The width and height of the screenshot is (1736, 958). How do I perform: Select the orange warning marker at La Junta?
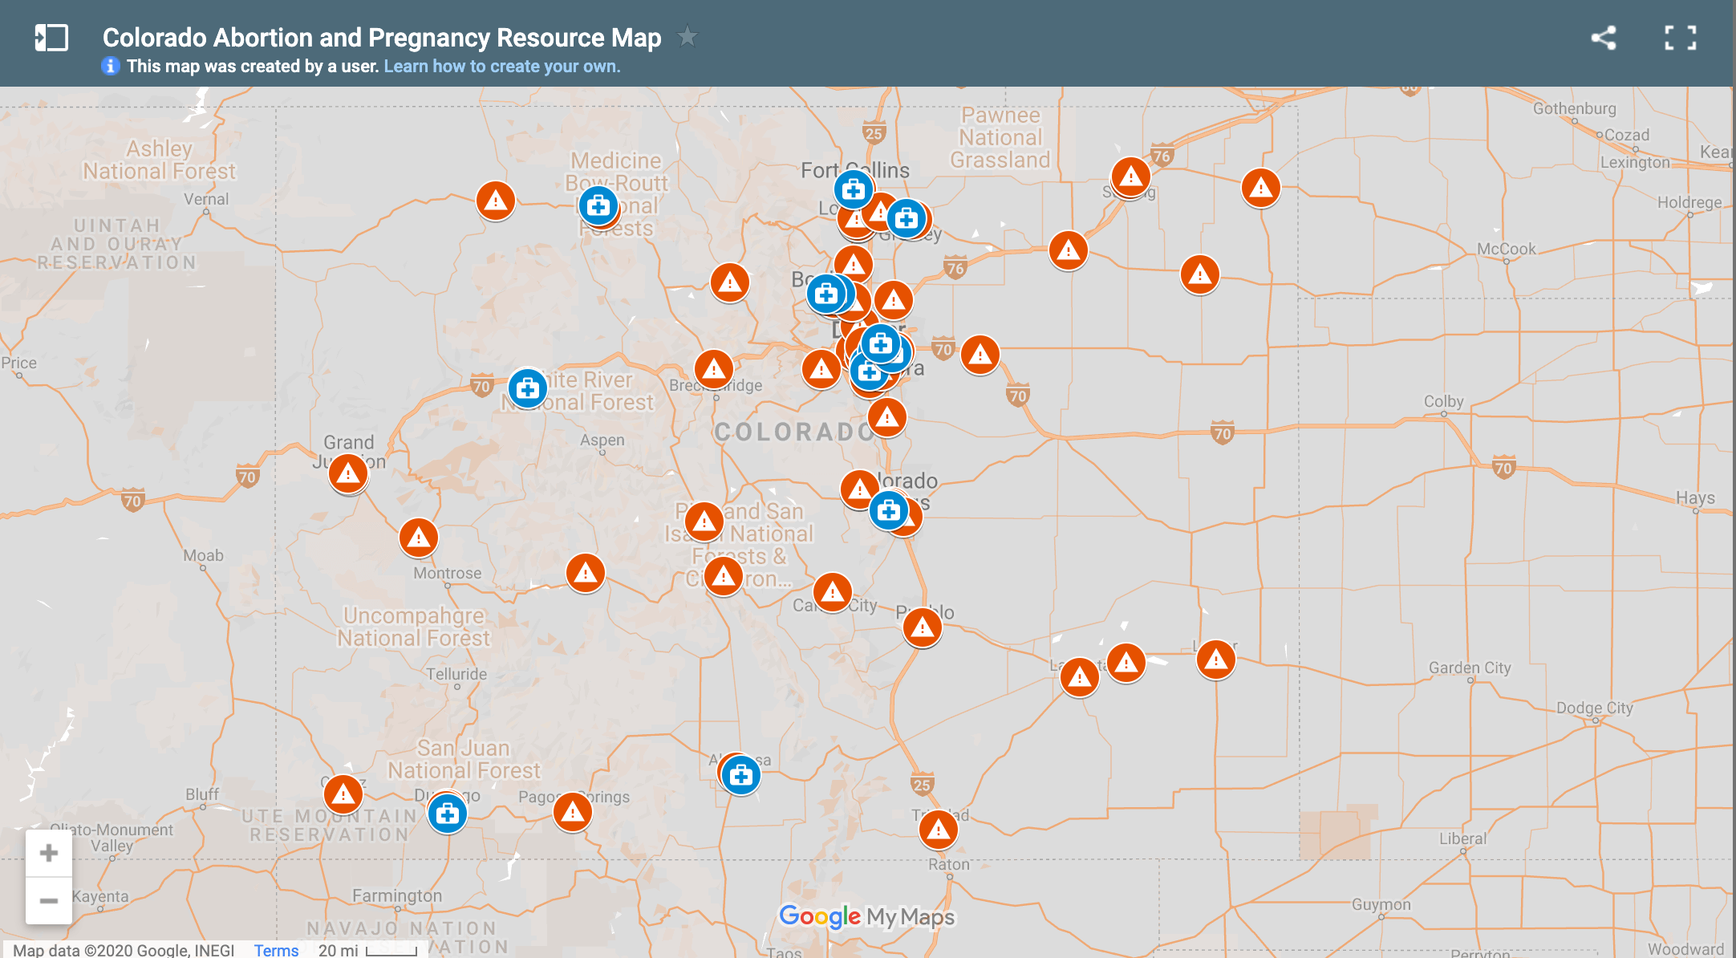pos(1080,677)
